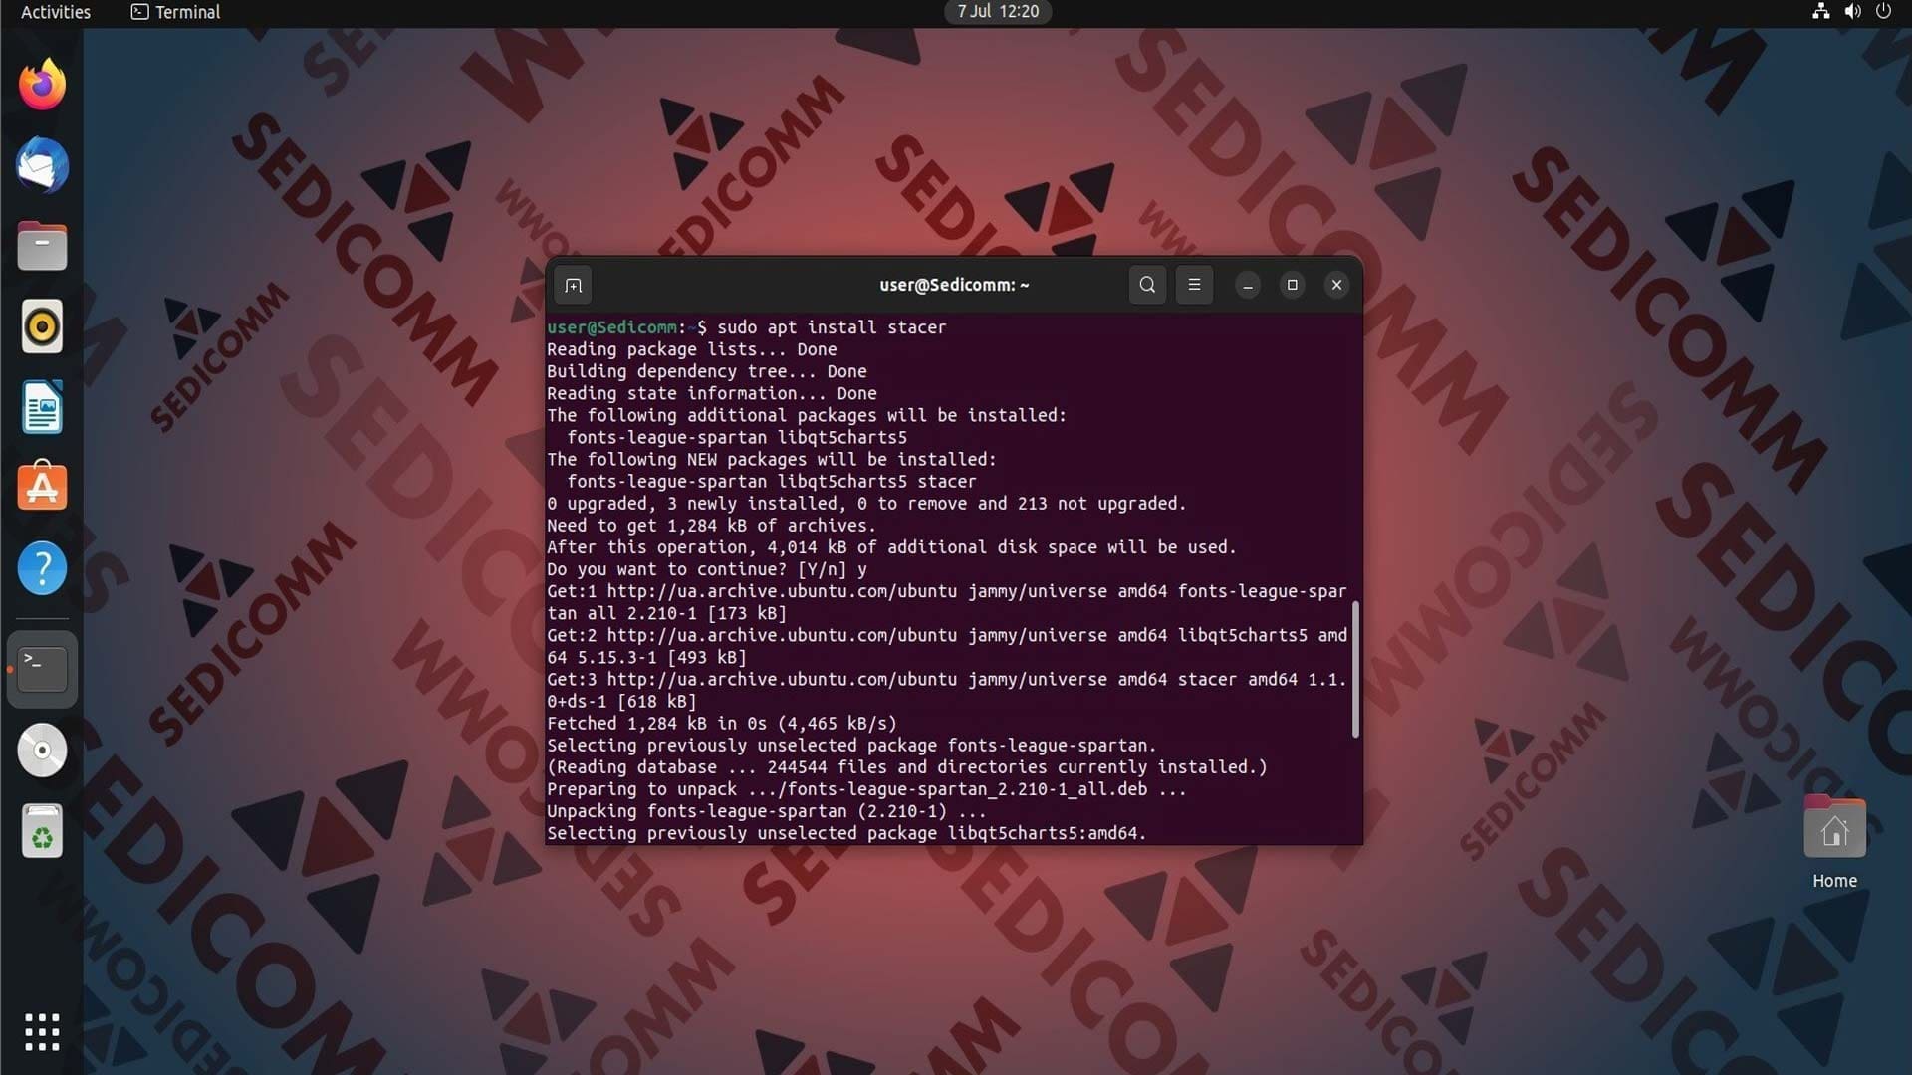Click the terminal scrollbar
The width and height of the screenshot is (1912, 1075).
pyautogui.click(x=1355, y=669)
